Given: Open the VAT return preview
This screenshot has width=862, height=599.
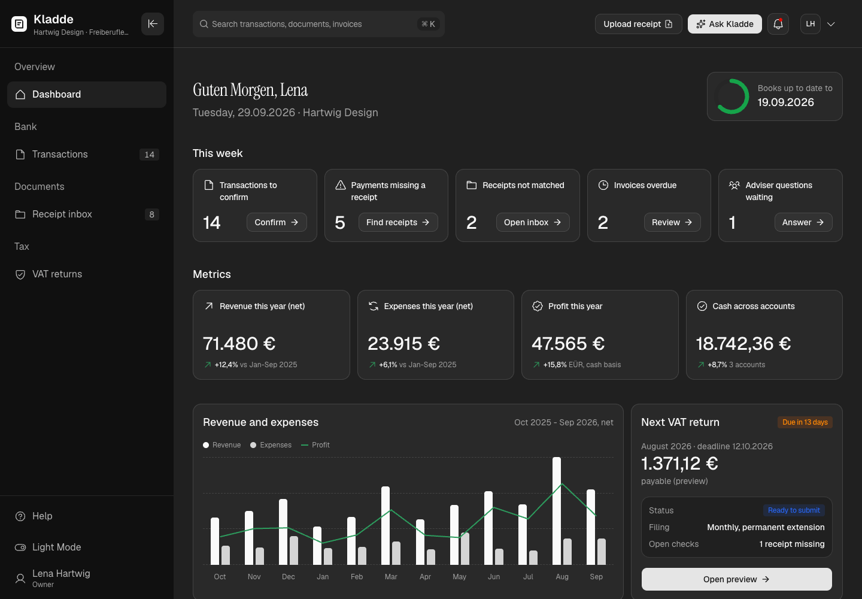Looking at the screenshot, I should point(737,579).
